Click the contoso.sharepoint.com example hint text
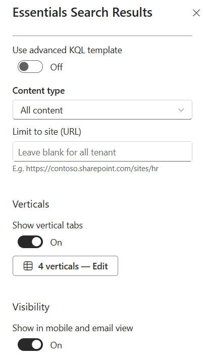This screenshot has height=358, width=203. pos(85,169)
